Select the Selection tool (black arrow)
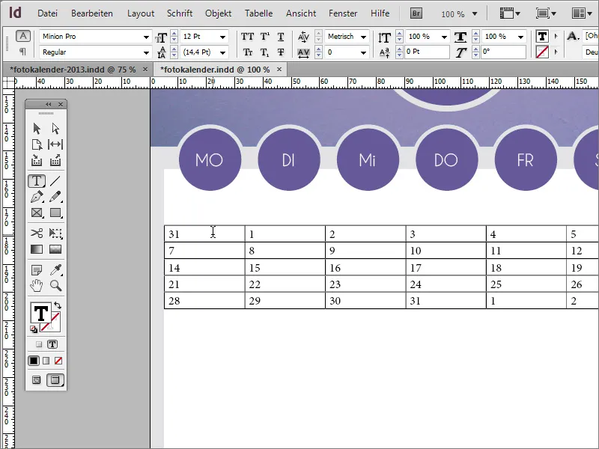Screen dimensions: 599x449 tap(37, 128)
